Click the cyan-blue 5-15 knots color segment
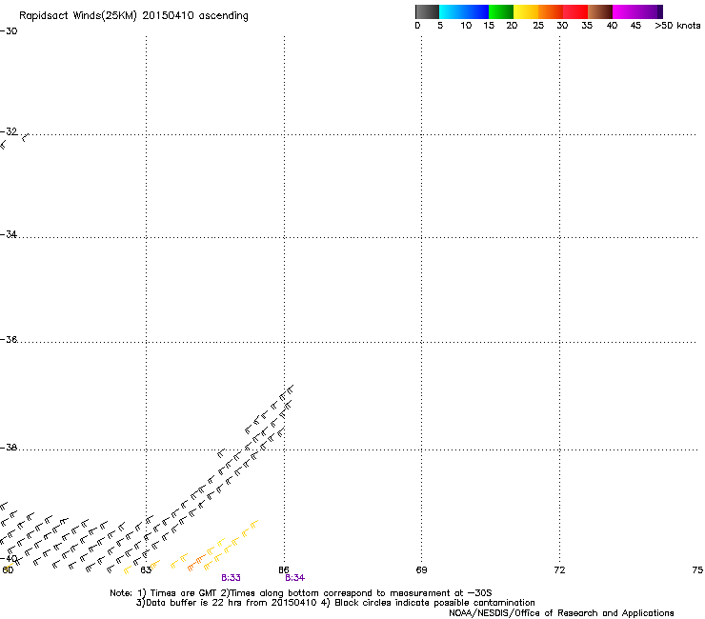Viewport: 705px width, 619px height. [464, 11]
